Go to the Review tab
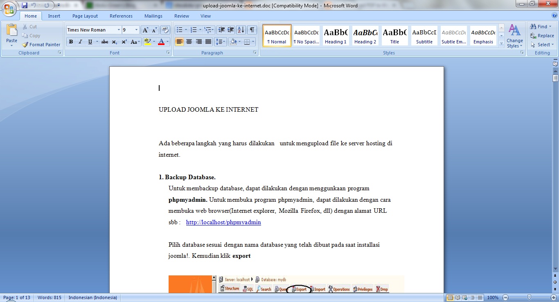Viewport: 559px width, 302px height. click(x=182, y=16)
